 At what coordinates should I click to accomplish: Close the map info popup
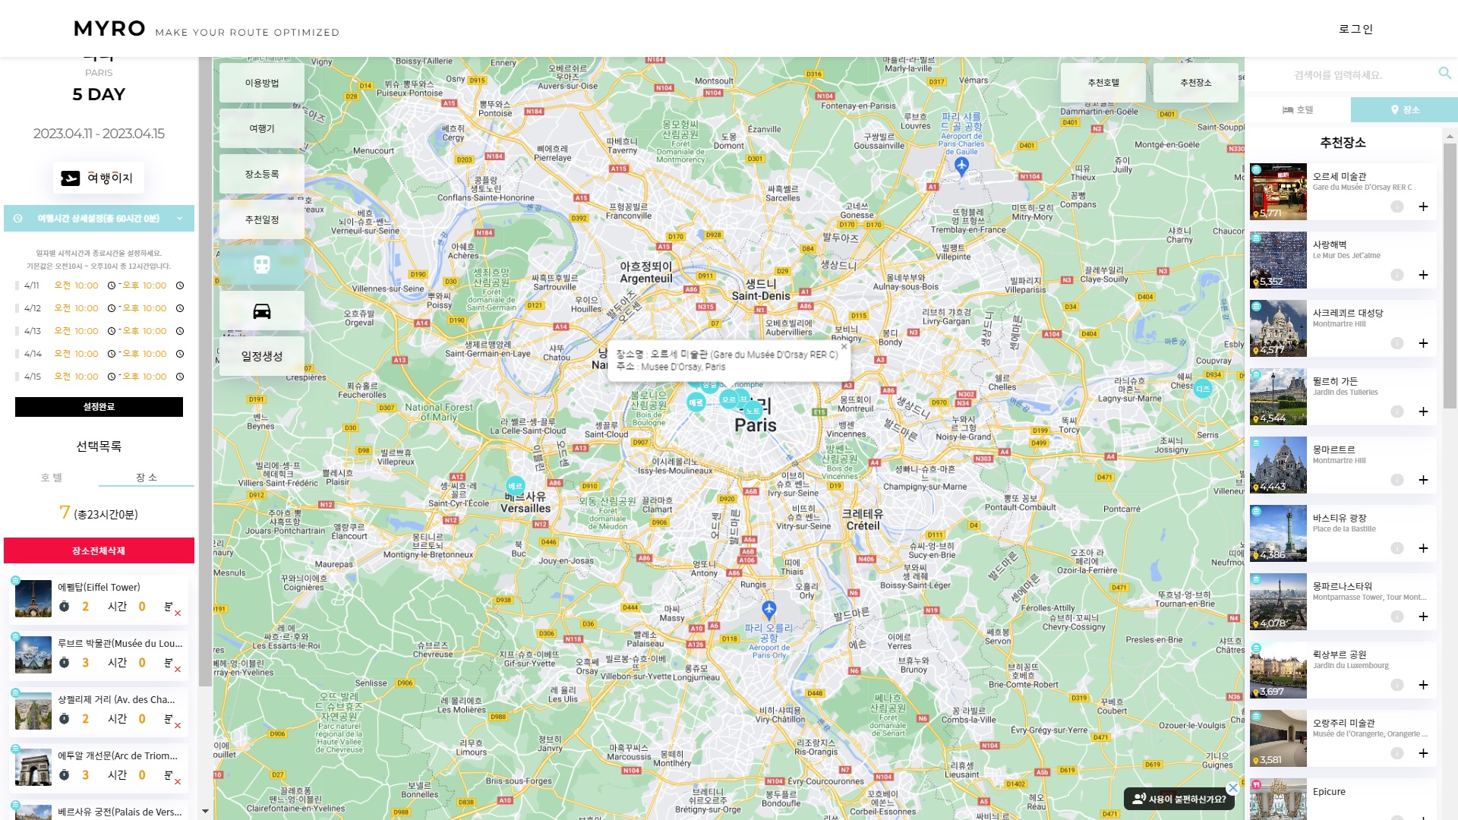(x=844, y=346)
